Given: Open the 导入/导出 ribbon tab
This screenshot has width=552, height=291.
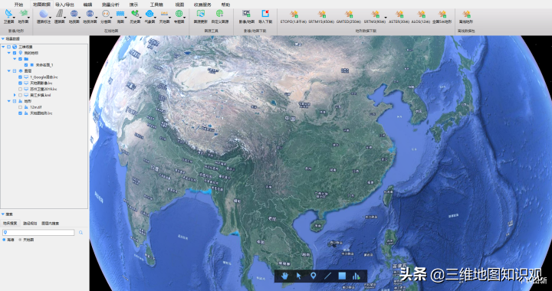Looking at the screenshot, I should (64, 5).
